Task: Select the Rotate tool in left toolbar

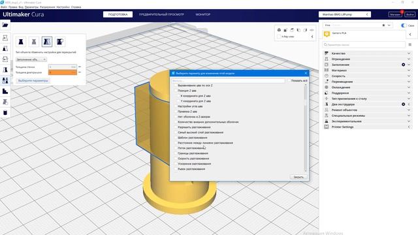Action: pyautogui.click(x=5, y=59)
